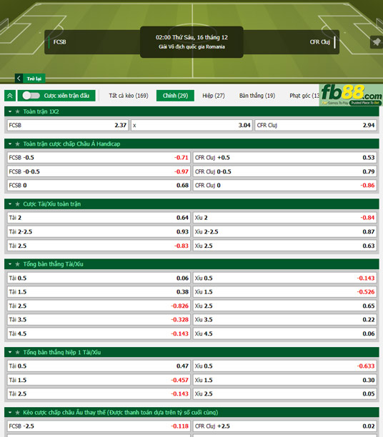This screenshot has width=383, height=437.
Task: Click the pin icon on the match banner
Action: (377, 42)
